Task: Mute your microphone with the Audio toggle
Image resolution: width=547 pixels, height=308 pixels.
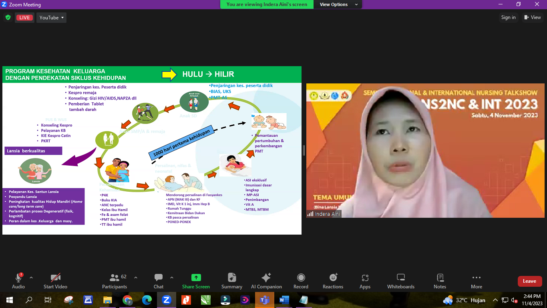Action: click(18, 281)
